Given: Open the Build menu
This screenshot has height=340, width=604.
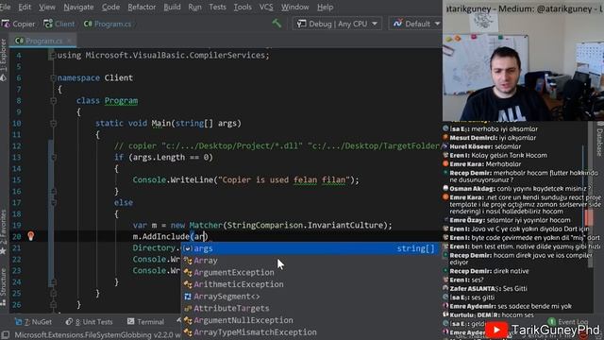Looking at the screenshot, I should tap(172, 7).
